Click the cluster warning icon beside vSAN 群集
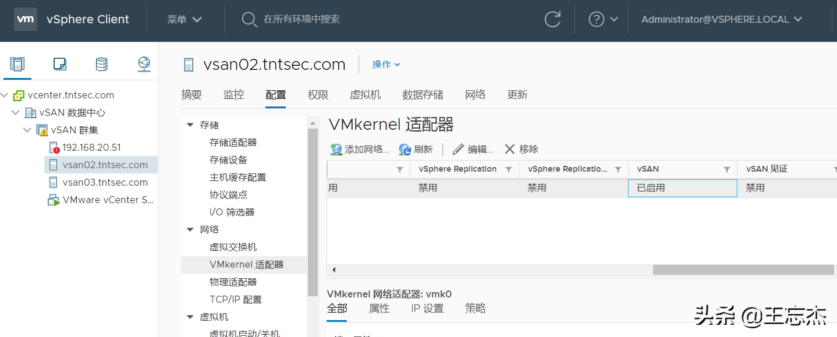Screen dimensions: 837x337 [x=42, y=130]
